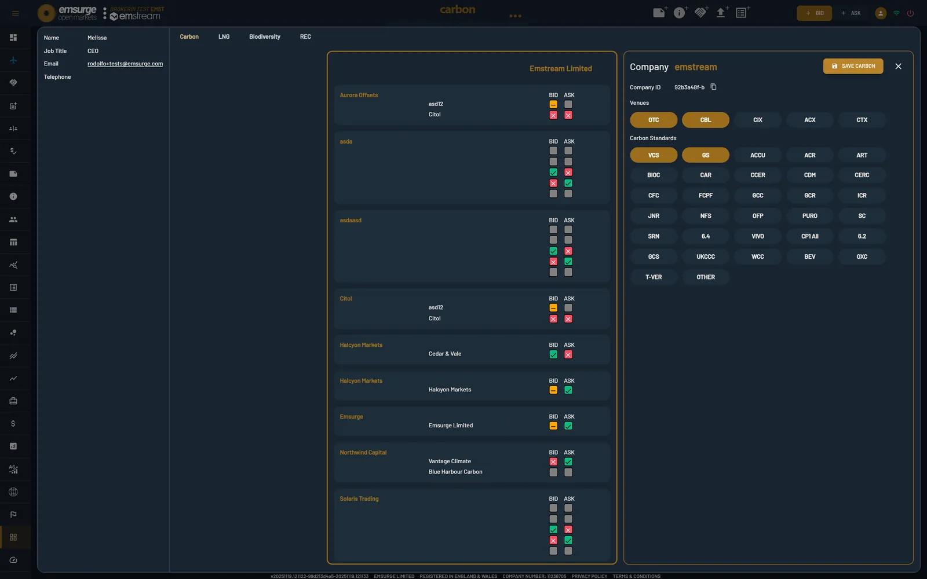Screen dimensions: 927x579
Task: Toggle the BID checkbox for Vantage Climate
Action: click(x=553, y=462)
